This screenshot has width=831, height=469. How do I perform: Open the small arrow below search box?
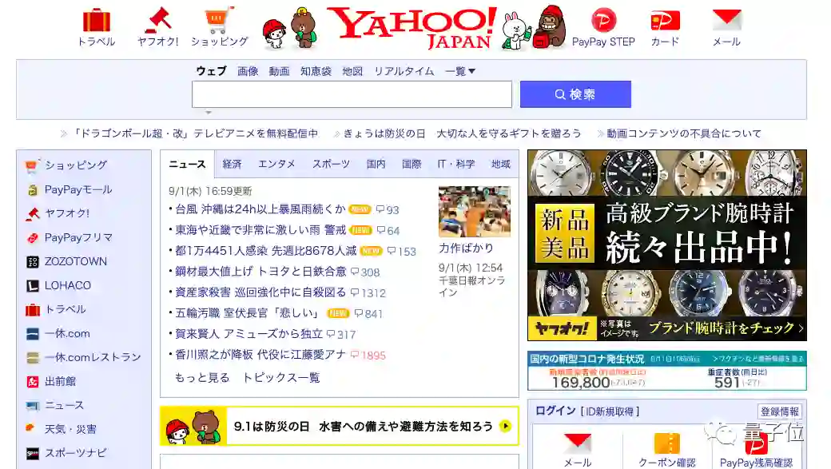[x=209, y=113]
